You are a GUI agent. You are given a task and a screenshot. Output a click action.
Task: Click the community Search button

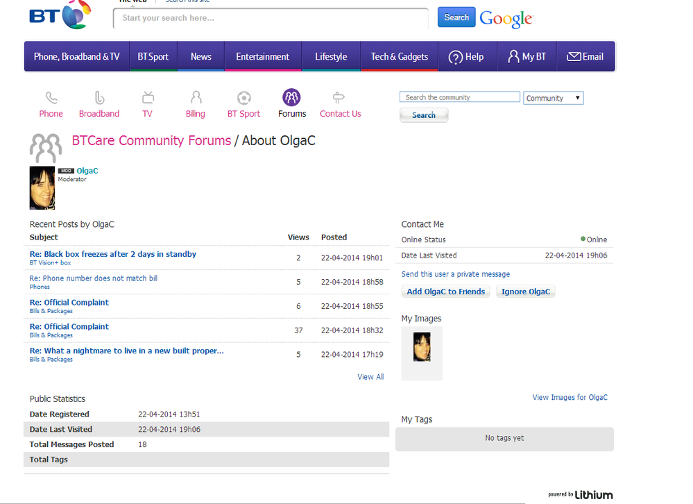point(424,115)
